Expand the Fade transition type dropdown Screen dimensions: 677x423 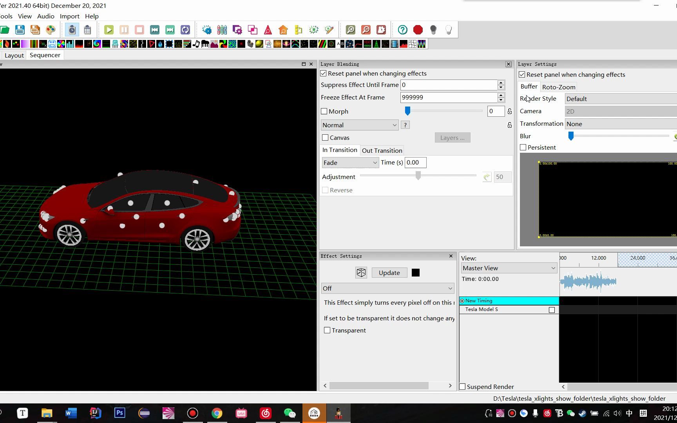tap(350, 163)
